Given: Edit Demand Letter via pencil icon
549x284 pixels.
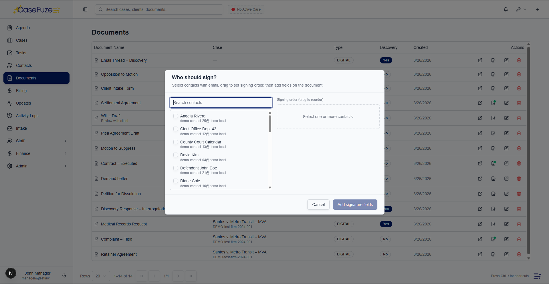Looking at the screenshot, I should tap(506, 179).
